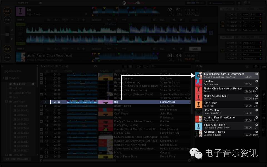Remove Breathe from related tracks list

[256, 81]
